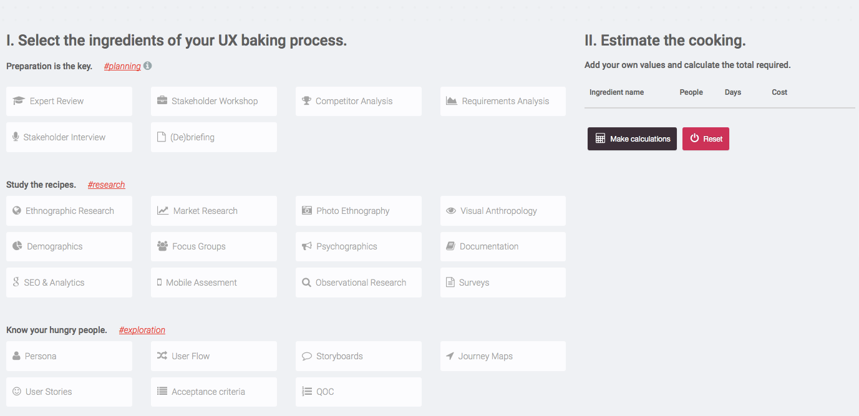Viewport: 859px width, 416px height.
Task: Select the Acceptance criteria ingredient label
Action: coord(208,392)
